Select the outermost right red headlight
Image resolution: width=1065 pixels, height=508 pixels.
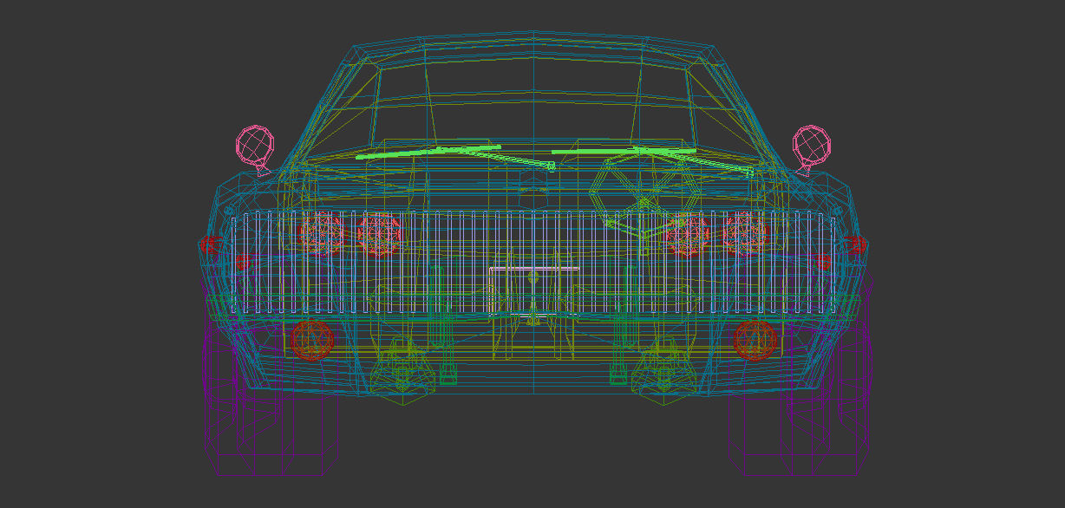[745, 233]
